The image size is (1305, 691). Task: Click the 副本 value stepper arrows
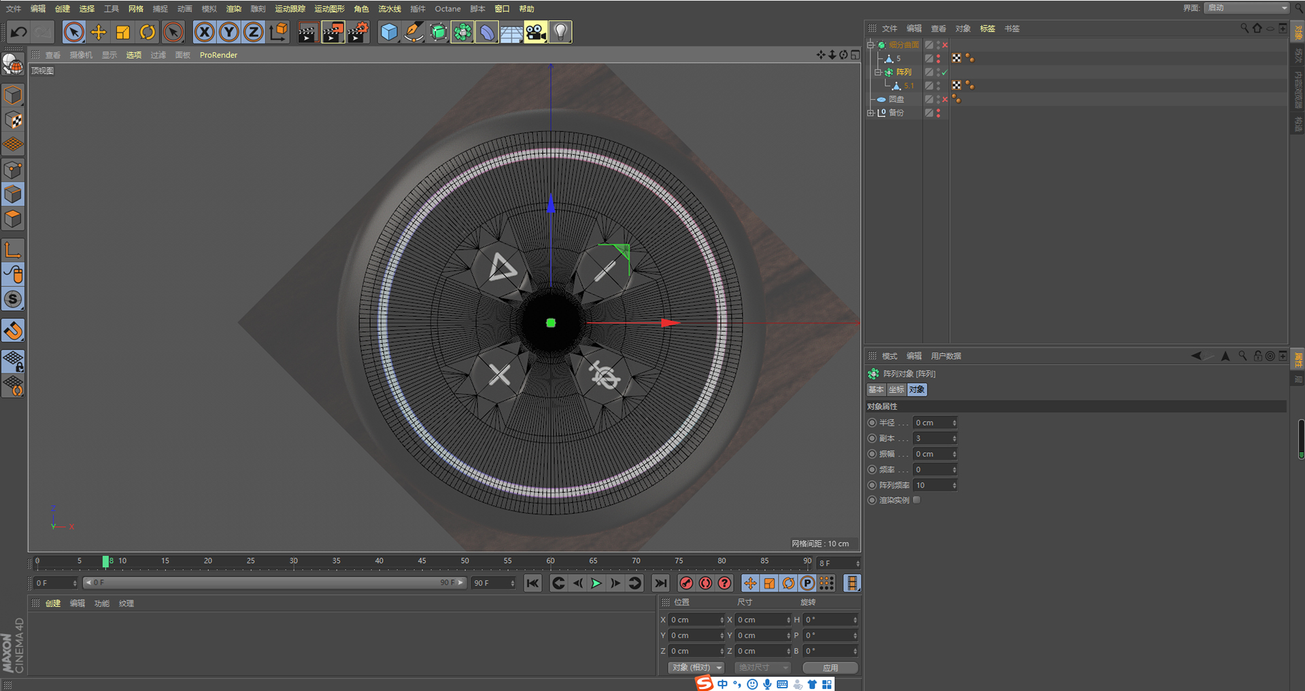[x=954, y=439]
